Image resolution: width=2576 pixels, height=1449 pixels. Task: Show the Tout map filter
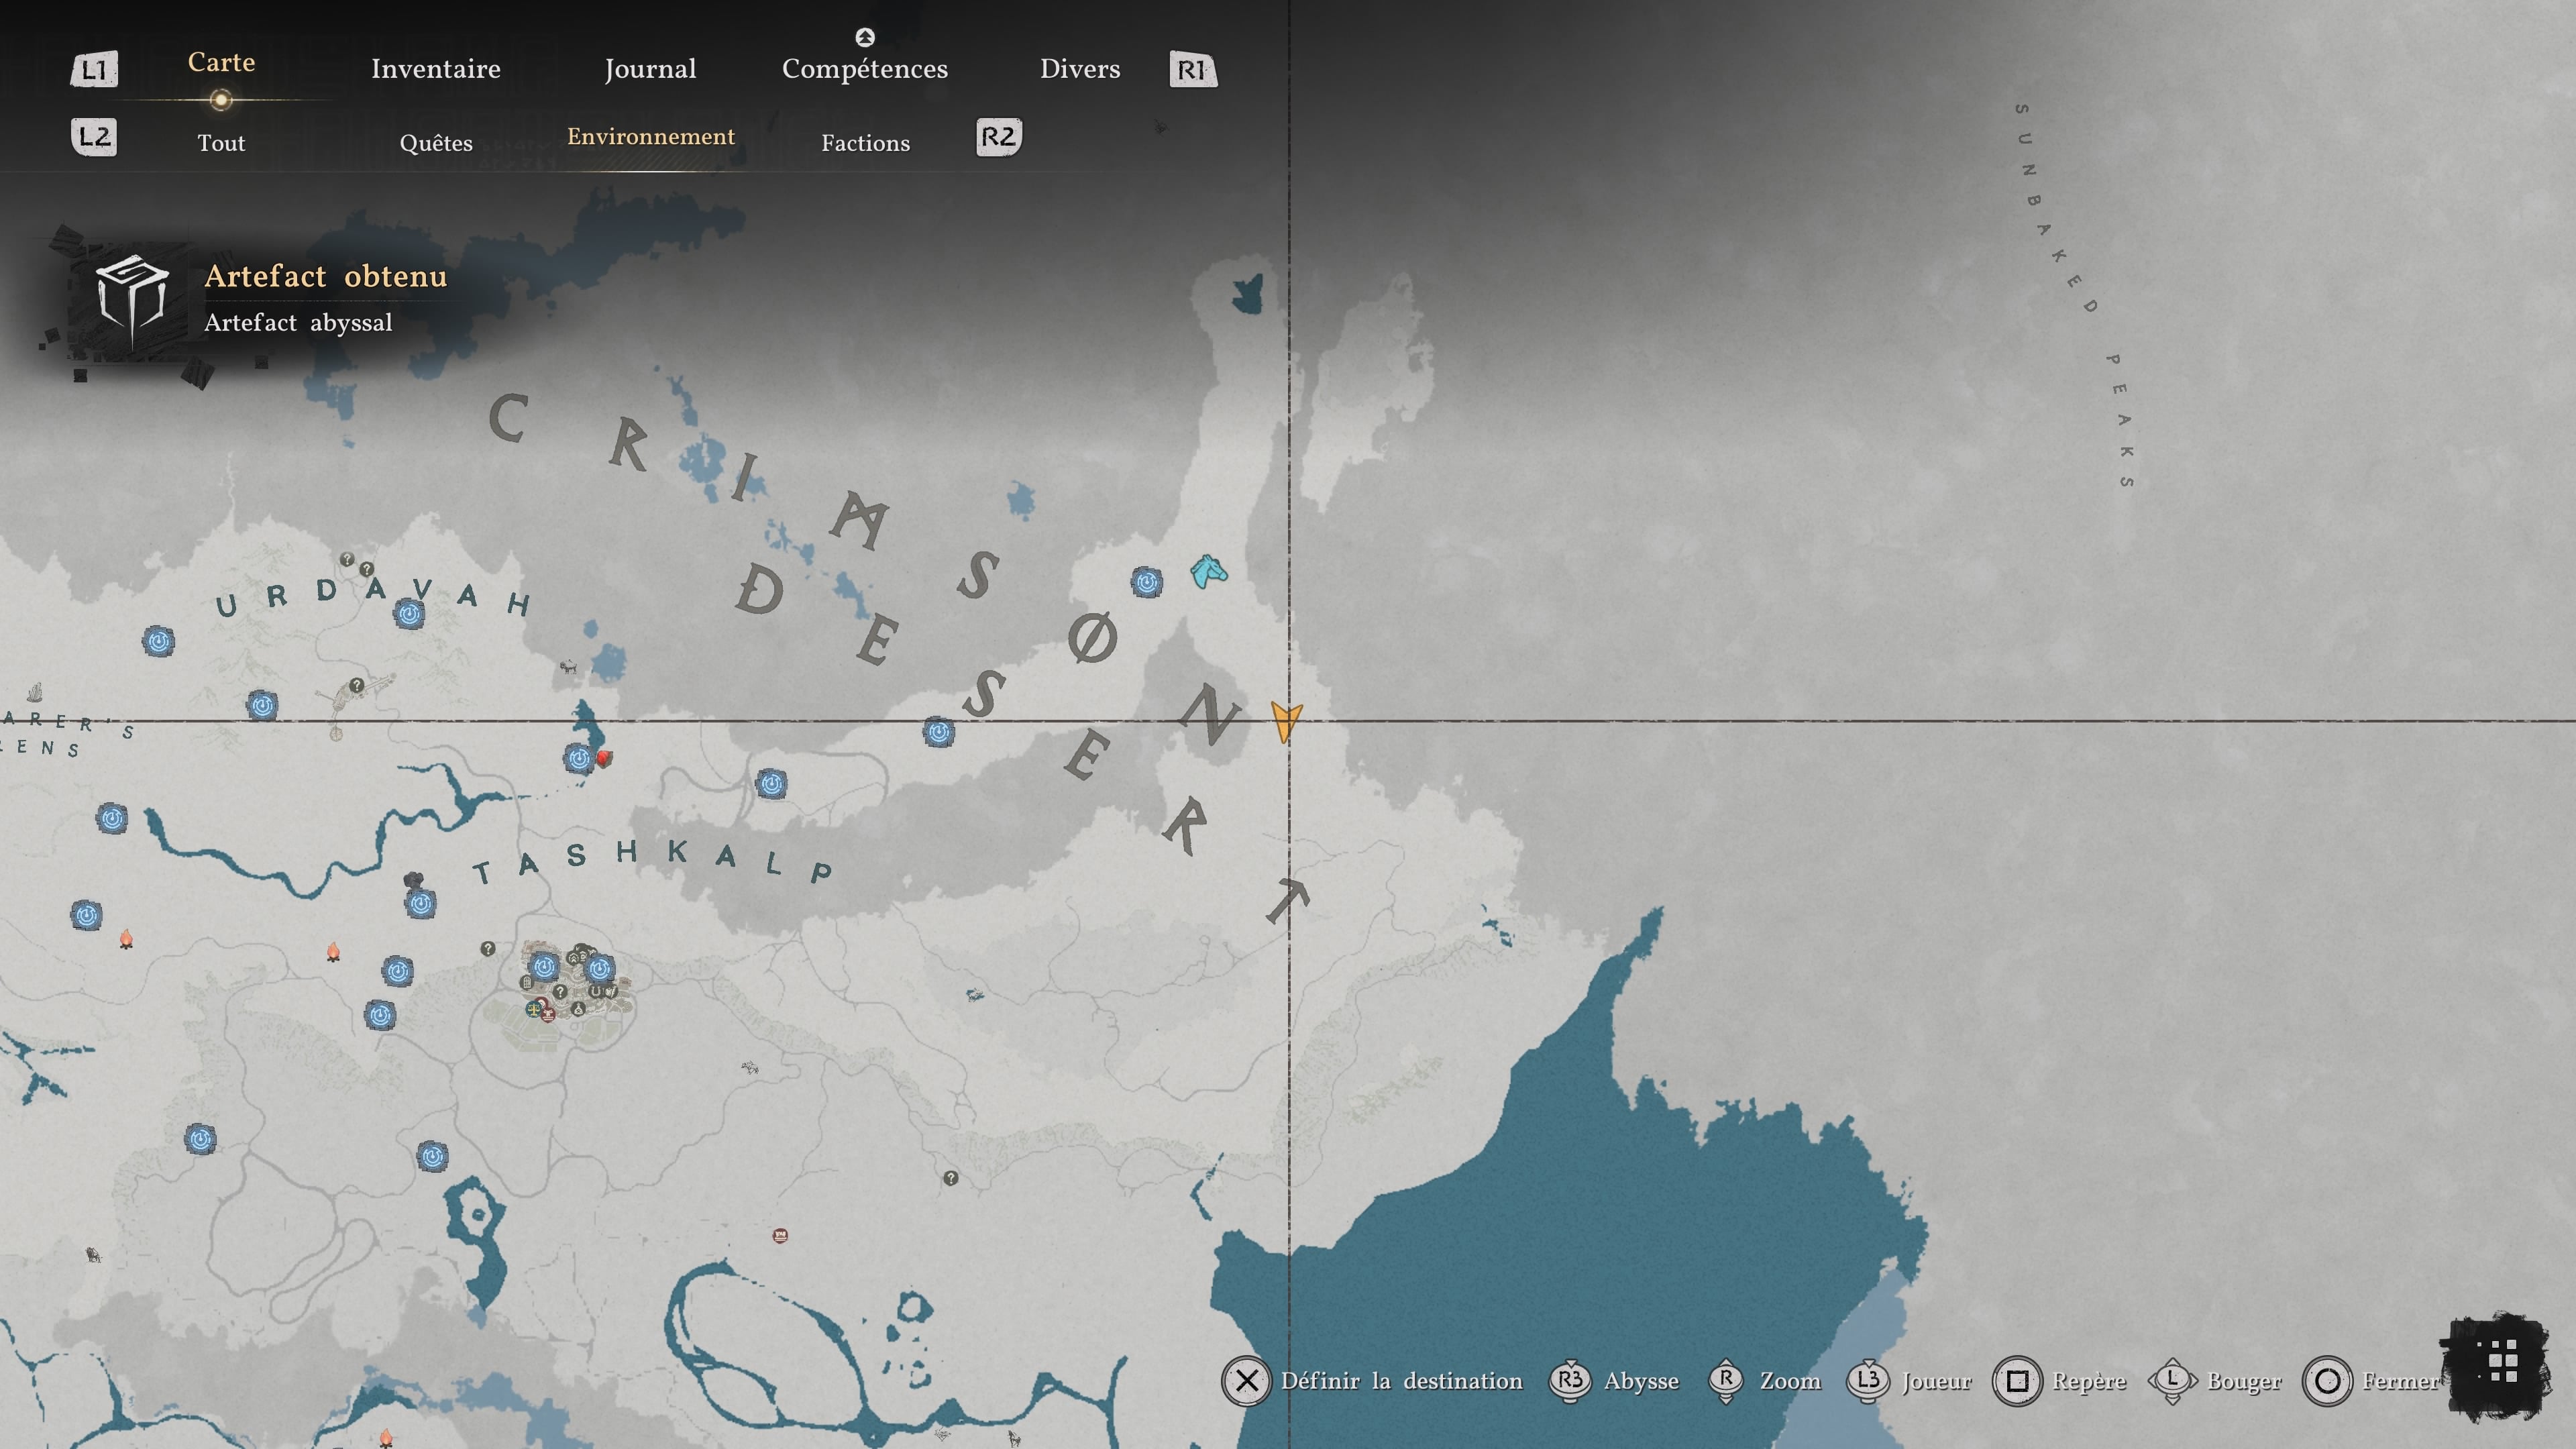[221, 143]
